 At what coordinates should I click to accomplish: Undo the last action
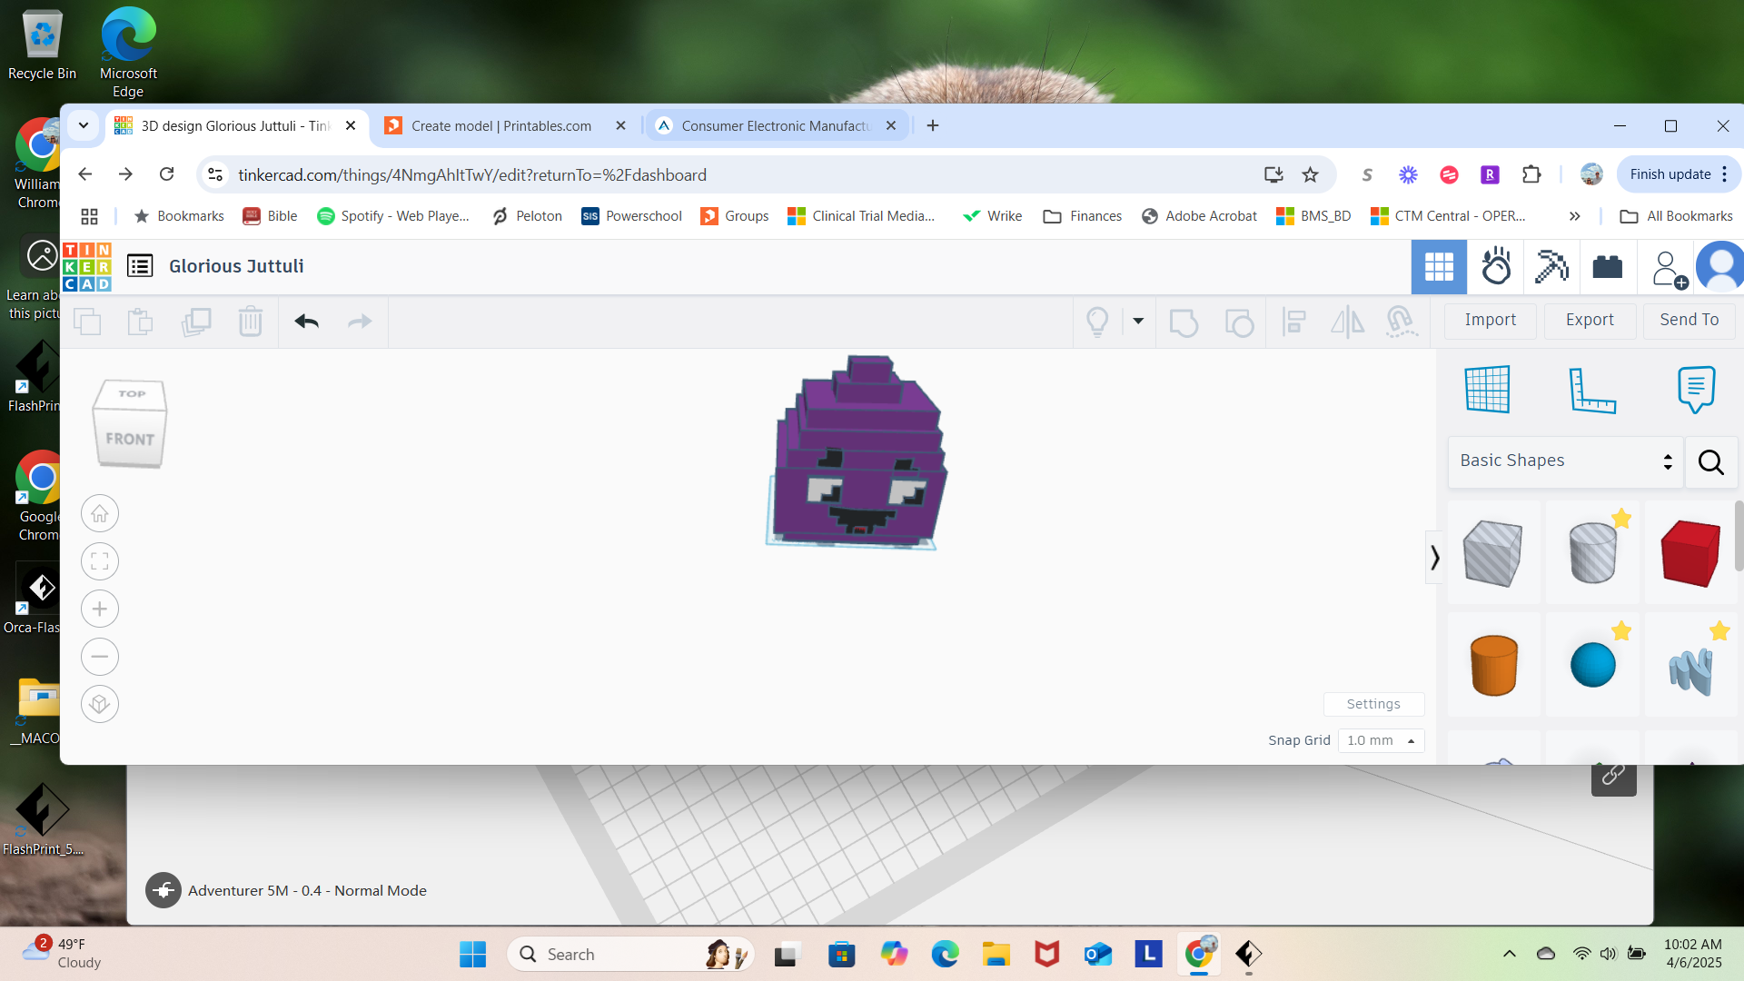click(x=307, y=322)
